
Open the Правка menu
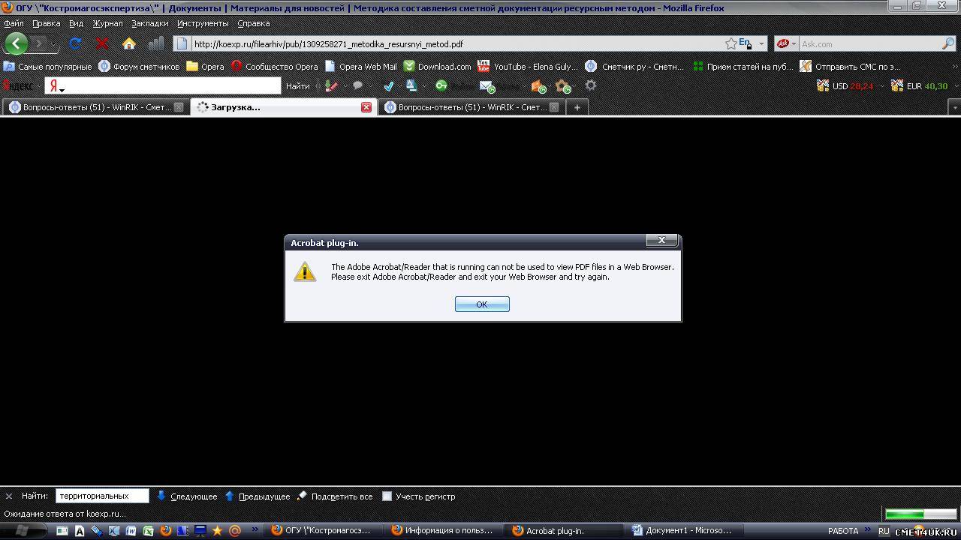[46, 23]
